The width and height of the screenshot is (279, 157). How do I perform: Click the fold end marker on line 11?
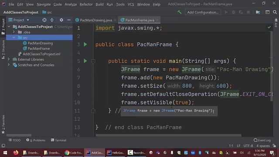click(93, 111)
